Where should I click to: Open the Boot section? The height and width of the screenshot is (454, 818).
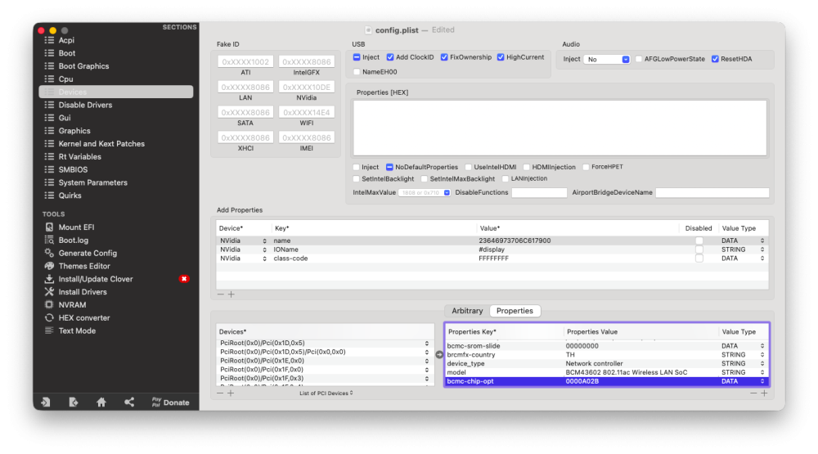pos(67,53)
